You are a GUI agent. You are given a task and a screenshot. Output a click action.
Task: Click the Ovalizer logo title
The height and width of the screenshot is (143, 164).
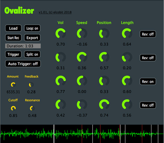[19, 11]
